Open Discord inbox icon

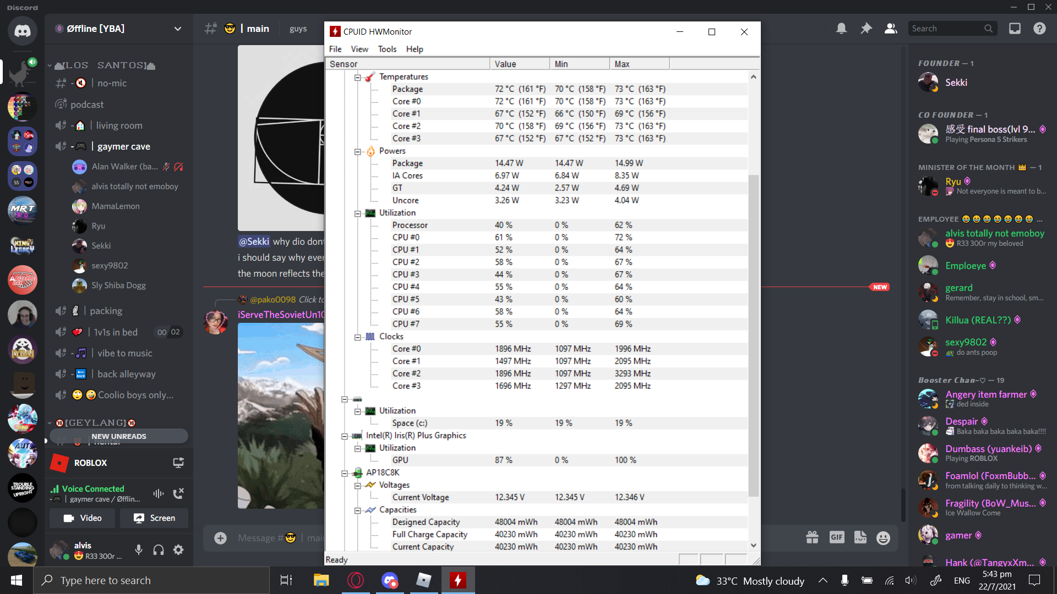(1015, 29)
